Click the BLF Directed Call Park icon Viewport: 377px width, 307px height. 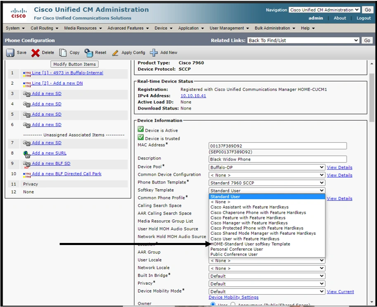point(27,174)
